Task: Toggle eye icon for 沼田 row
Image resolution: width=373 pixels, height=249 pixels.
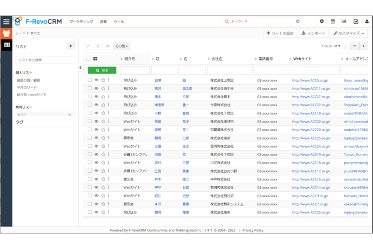Action: click(96, 154)
